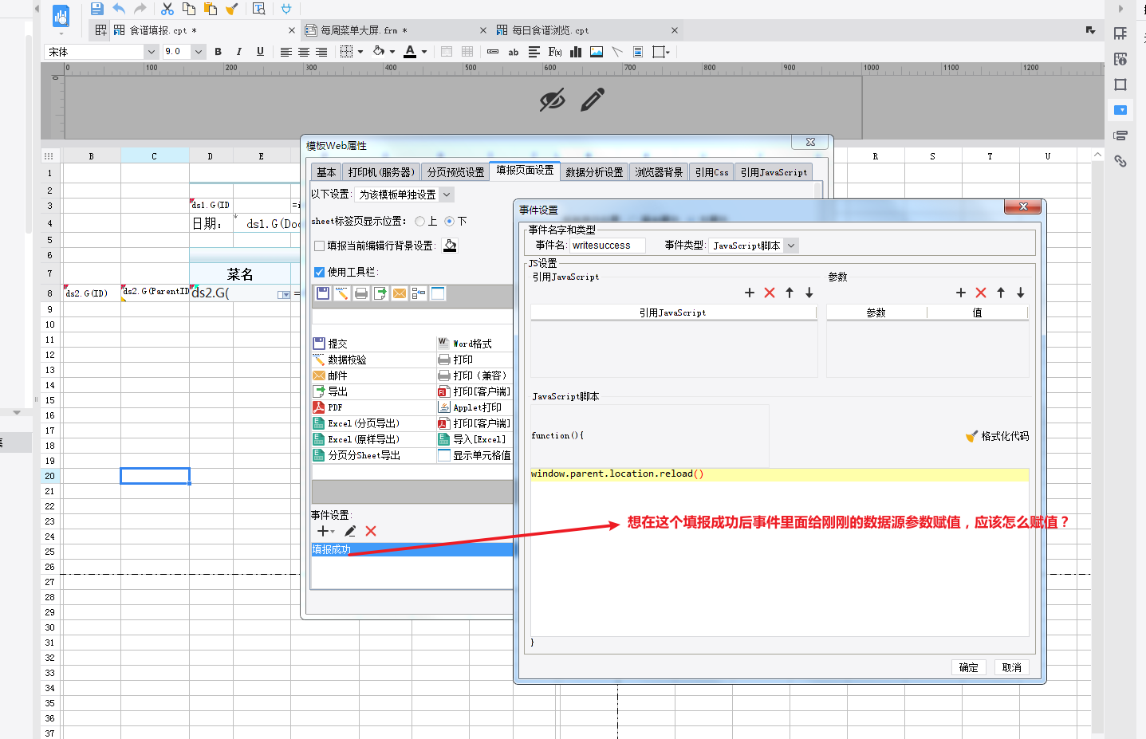Edit the selected event with pencil icon

click(350, 531)
